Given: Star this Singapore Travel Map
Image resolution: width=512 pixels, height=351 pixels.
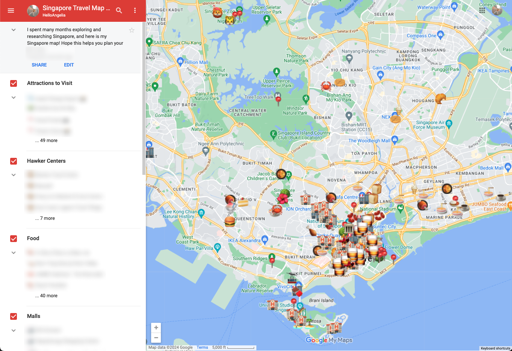Looking at the screenshot, I should 132,30.
